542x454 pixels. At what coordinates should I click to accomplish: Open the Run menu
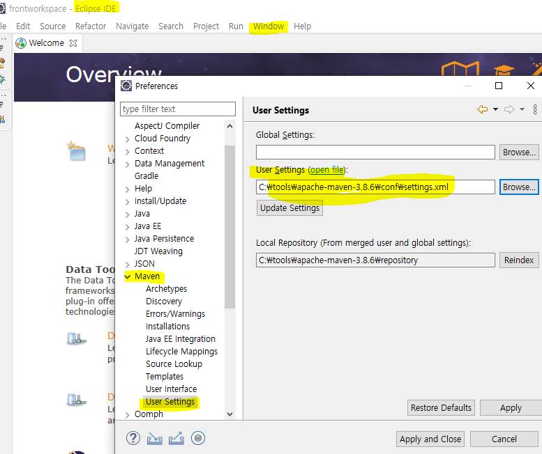(236, 26)
